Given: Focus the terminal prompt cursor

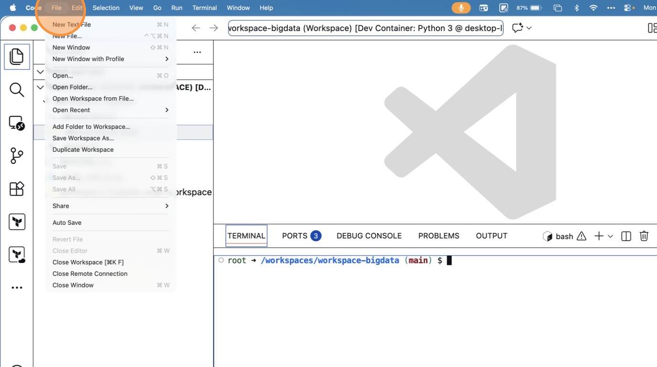Looking at the screenshot, I should [x=449, y=261].
